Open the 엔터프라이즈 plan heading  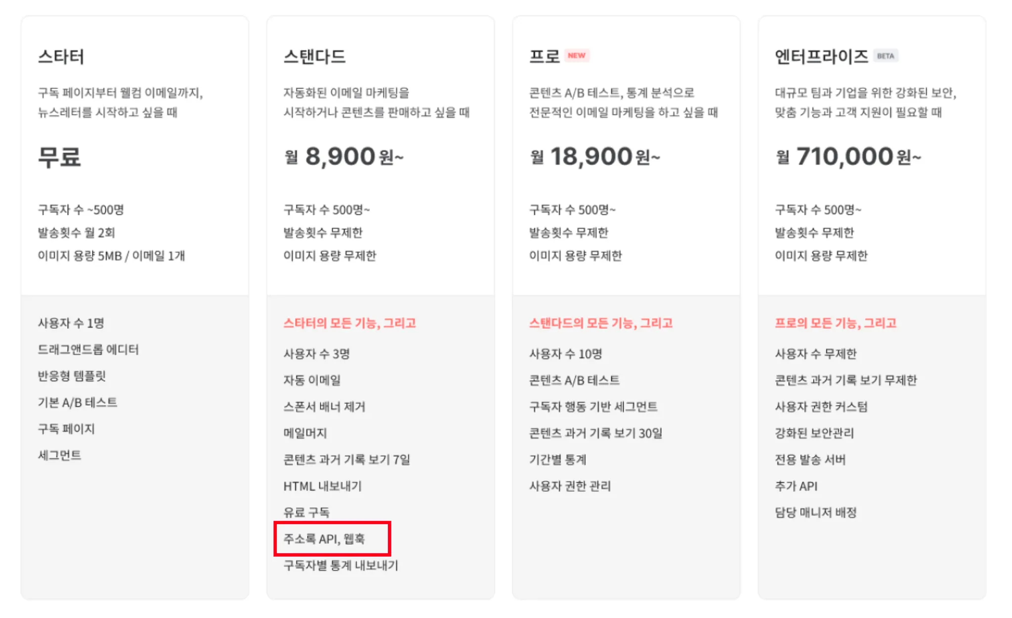coord(821,56)
